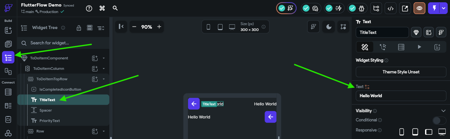The image size is (450, 139).
Task: Expand options arrow for Row item
Action: pyautogui.click(x=104, y=131)
